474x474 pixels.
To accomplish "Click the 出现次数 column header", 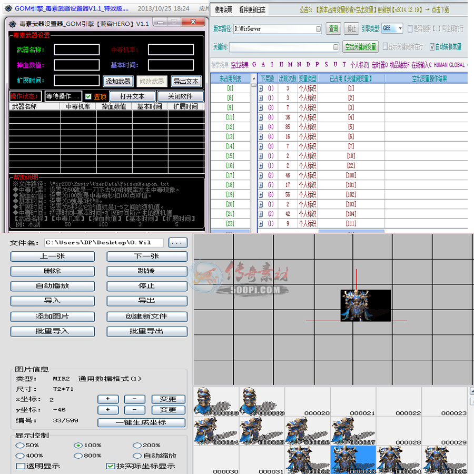I will pyautogui.click(x=288, y=79).
